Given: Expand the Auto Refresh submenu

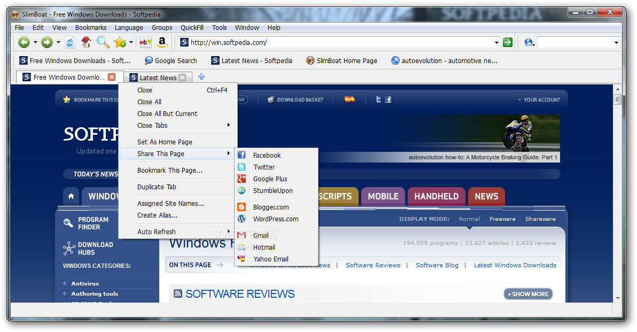Looking at the screenshot, I should point(178,231).
